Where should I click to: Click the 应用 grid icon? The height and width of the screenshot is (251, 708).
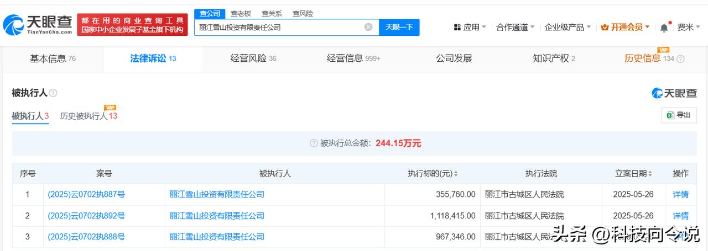tap(457, 27)
